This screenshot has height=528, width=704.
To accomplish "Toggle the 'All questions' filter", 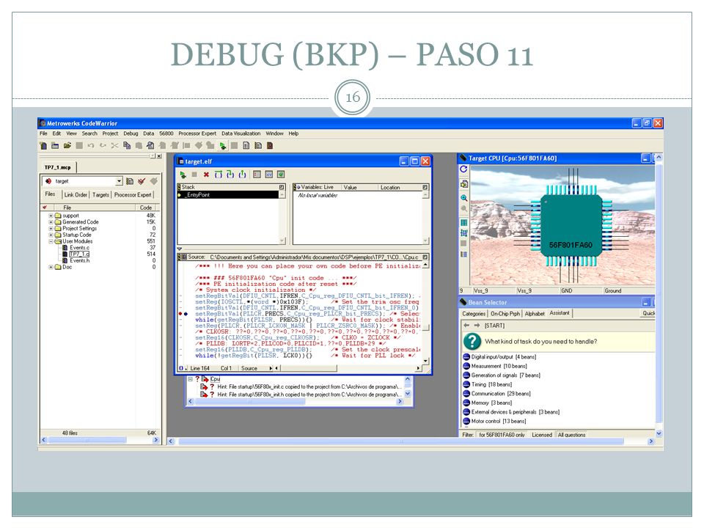I will coord(571,435).
